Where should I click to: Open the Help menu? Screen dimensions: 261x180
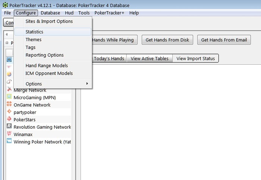click(134, 13)
